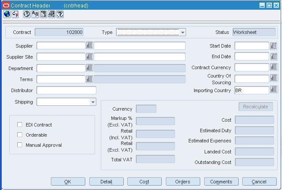Click the Outstanding Cost field
The height and width of the screenshot is (190, 282).
[x=255, y=162]
